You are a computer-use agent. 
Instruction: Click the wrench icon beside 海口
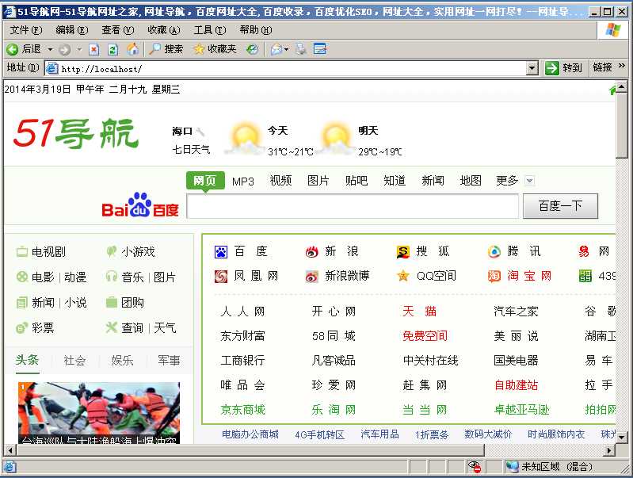(200, 132)
